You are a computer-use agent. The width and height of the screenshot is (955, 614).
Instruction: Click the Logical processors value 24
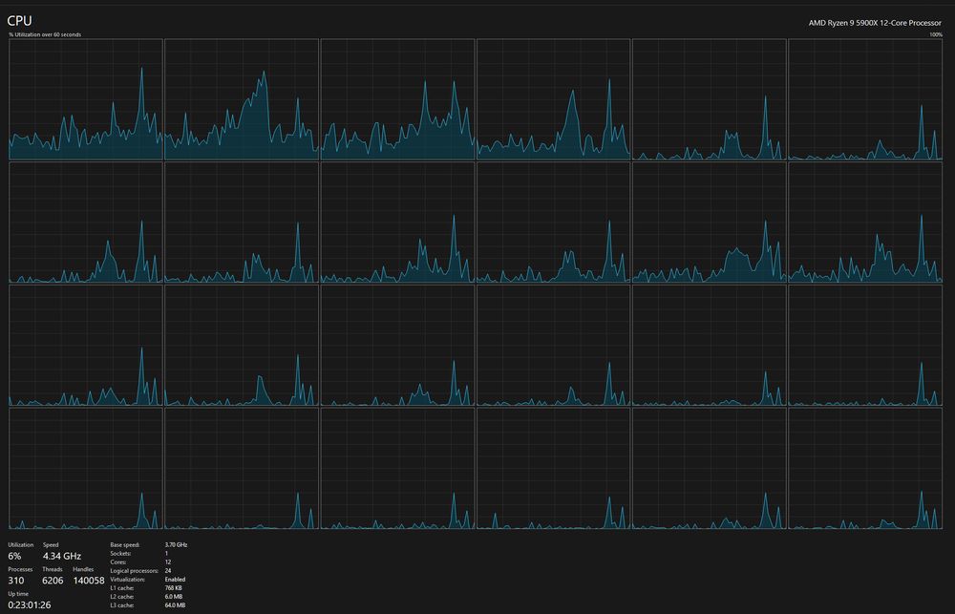pos(170,570)
